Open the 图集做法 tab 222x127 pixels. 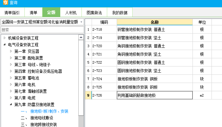[x=94, y=13]
